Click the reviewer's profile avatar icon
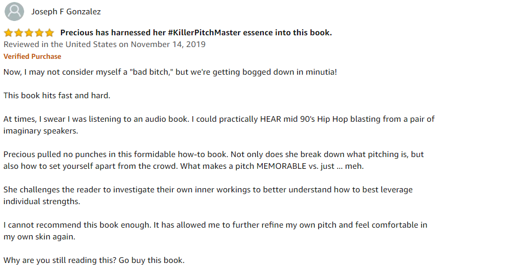The image size is (508, 265). point(14,11)
